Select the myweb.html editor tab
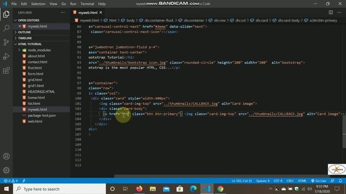The image size is (346, 194). click(x=88, y=12)
